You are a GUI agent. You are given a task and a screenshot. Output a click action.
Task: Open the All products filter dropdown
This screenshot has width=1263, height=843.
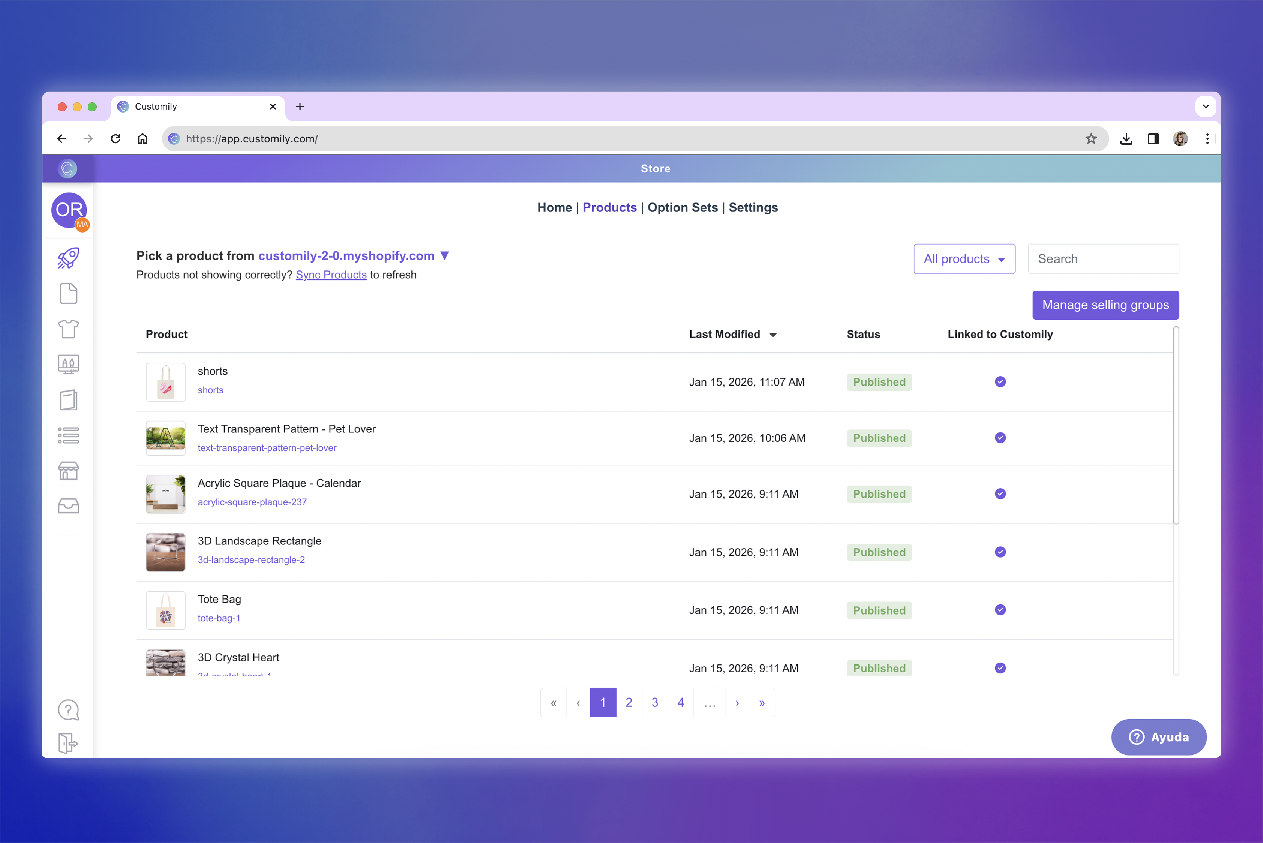[x=964, y=259]
